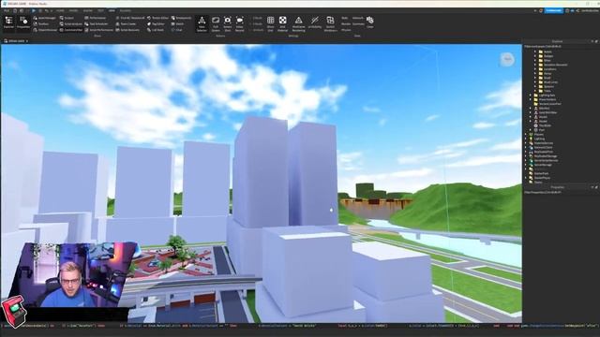The height and width of the screenshot is (337, 600).
Task: Open the FILE menu
Action: [7, 10]
